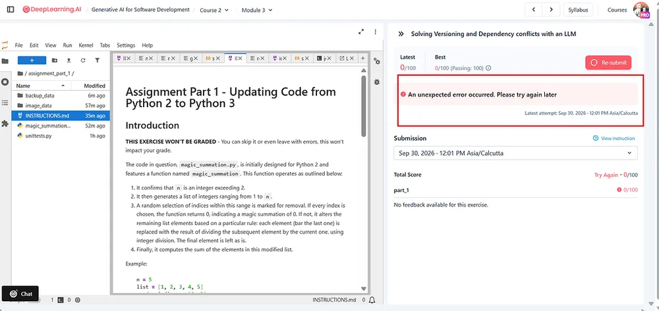Screen dimensions: 659x311
Task: Sort files by Modified column
Action: 91,85
